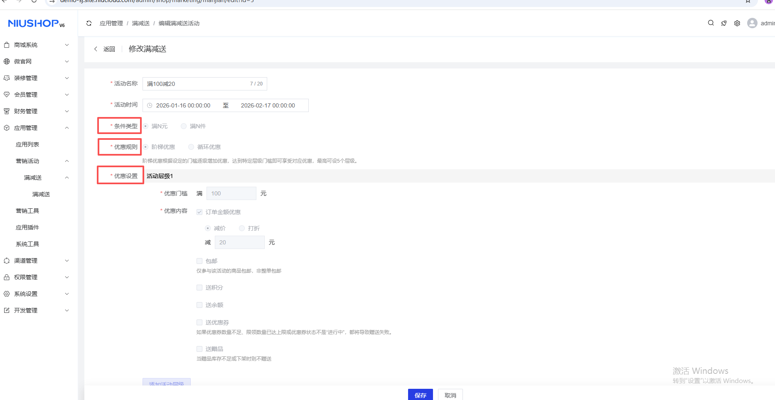775x400 pixels.
Task: Click the back arrow next to 返回
Action: (x=96, y=49)
